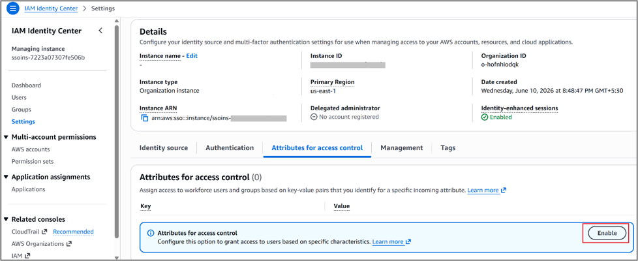Image resolution: width=638 pixels, height=261 pixels.
Task: Click the info icon in Attributes banner
Action: tap(151, 234)
